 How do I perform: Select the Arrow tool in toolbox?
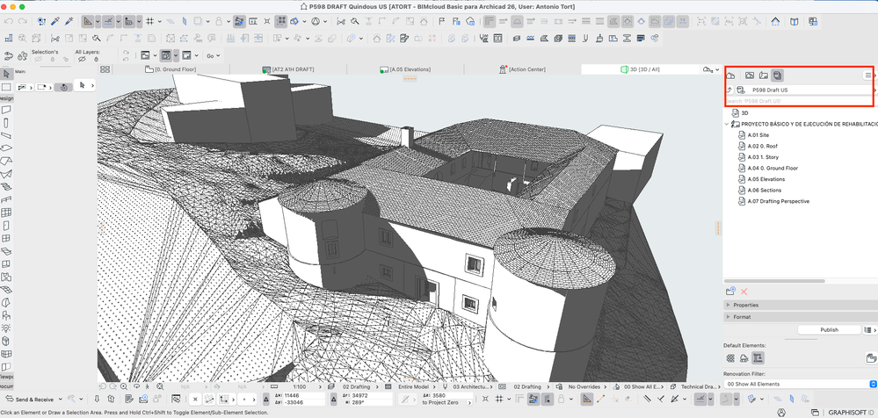[6, 74]
